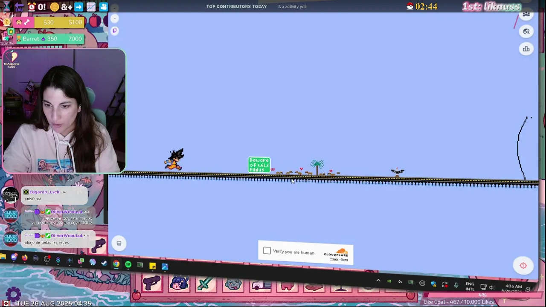Open the Photos app from the taskbar
The height and width of the screenshot is (307, 546).
click(x=165, y=267)
